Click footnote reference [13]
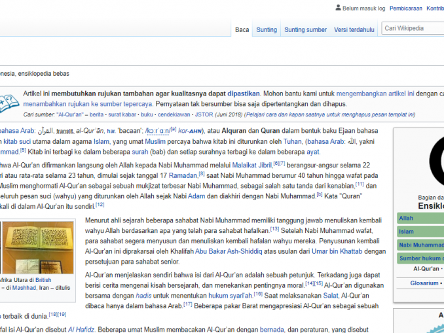Screen dimensions: 444x333 click(274, 229)
